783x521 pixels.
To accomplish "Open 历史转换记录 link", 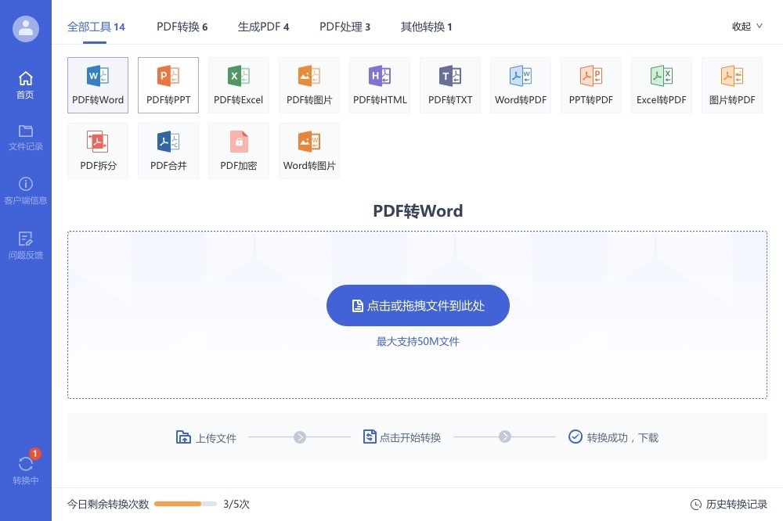I will pos(729,505).
